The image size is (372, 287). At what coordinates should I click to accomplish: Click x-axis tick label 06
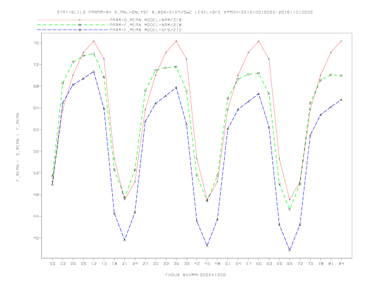pyautogui.click(x=73, y=264)
